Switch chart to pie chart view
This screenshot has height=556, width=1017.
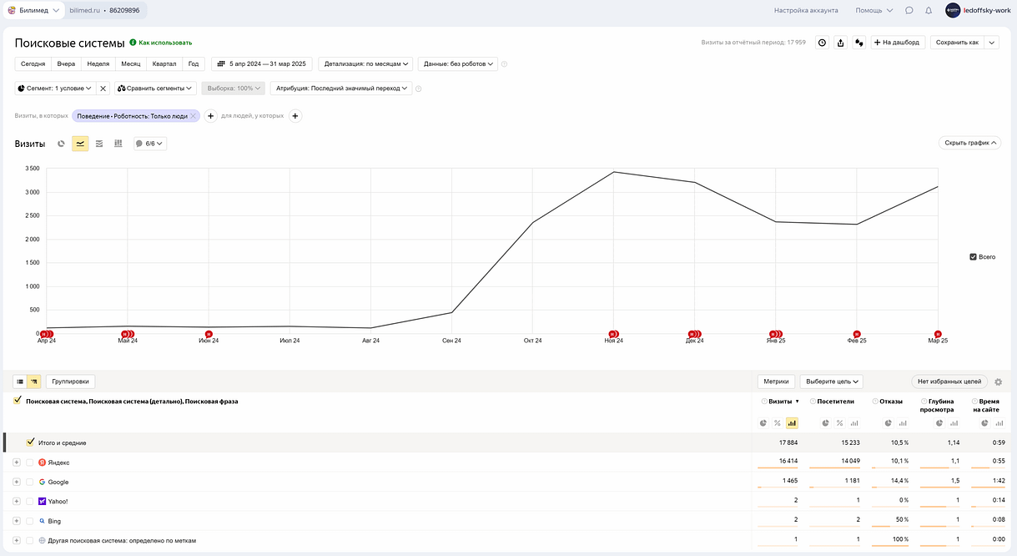pos(61,144)
